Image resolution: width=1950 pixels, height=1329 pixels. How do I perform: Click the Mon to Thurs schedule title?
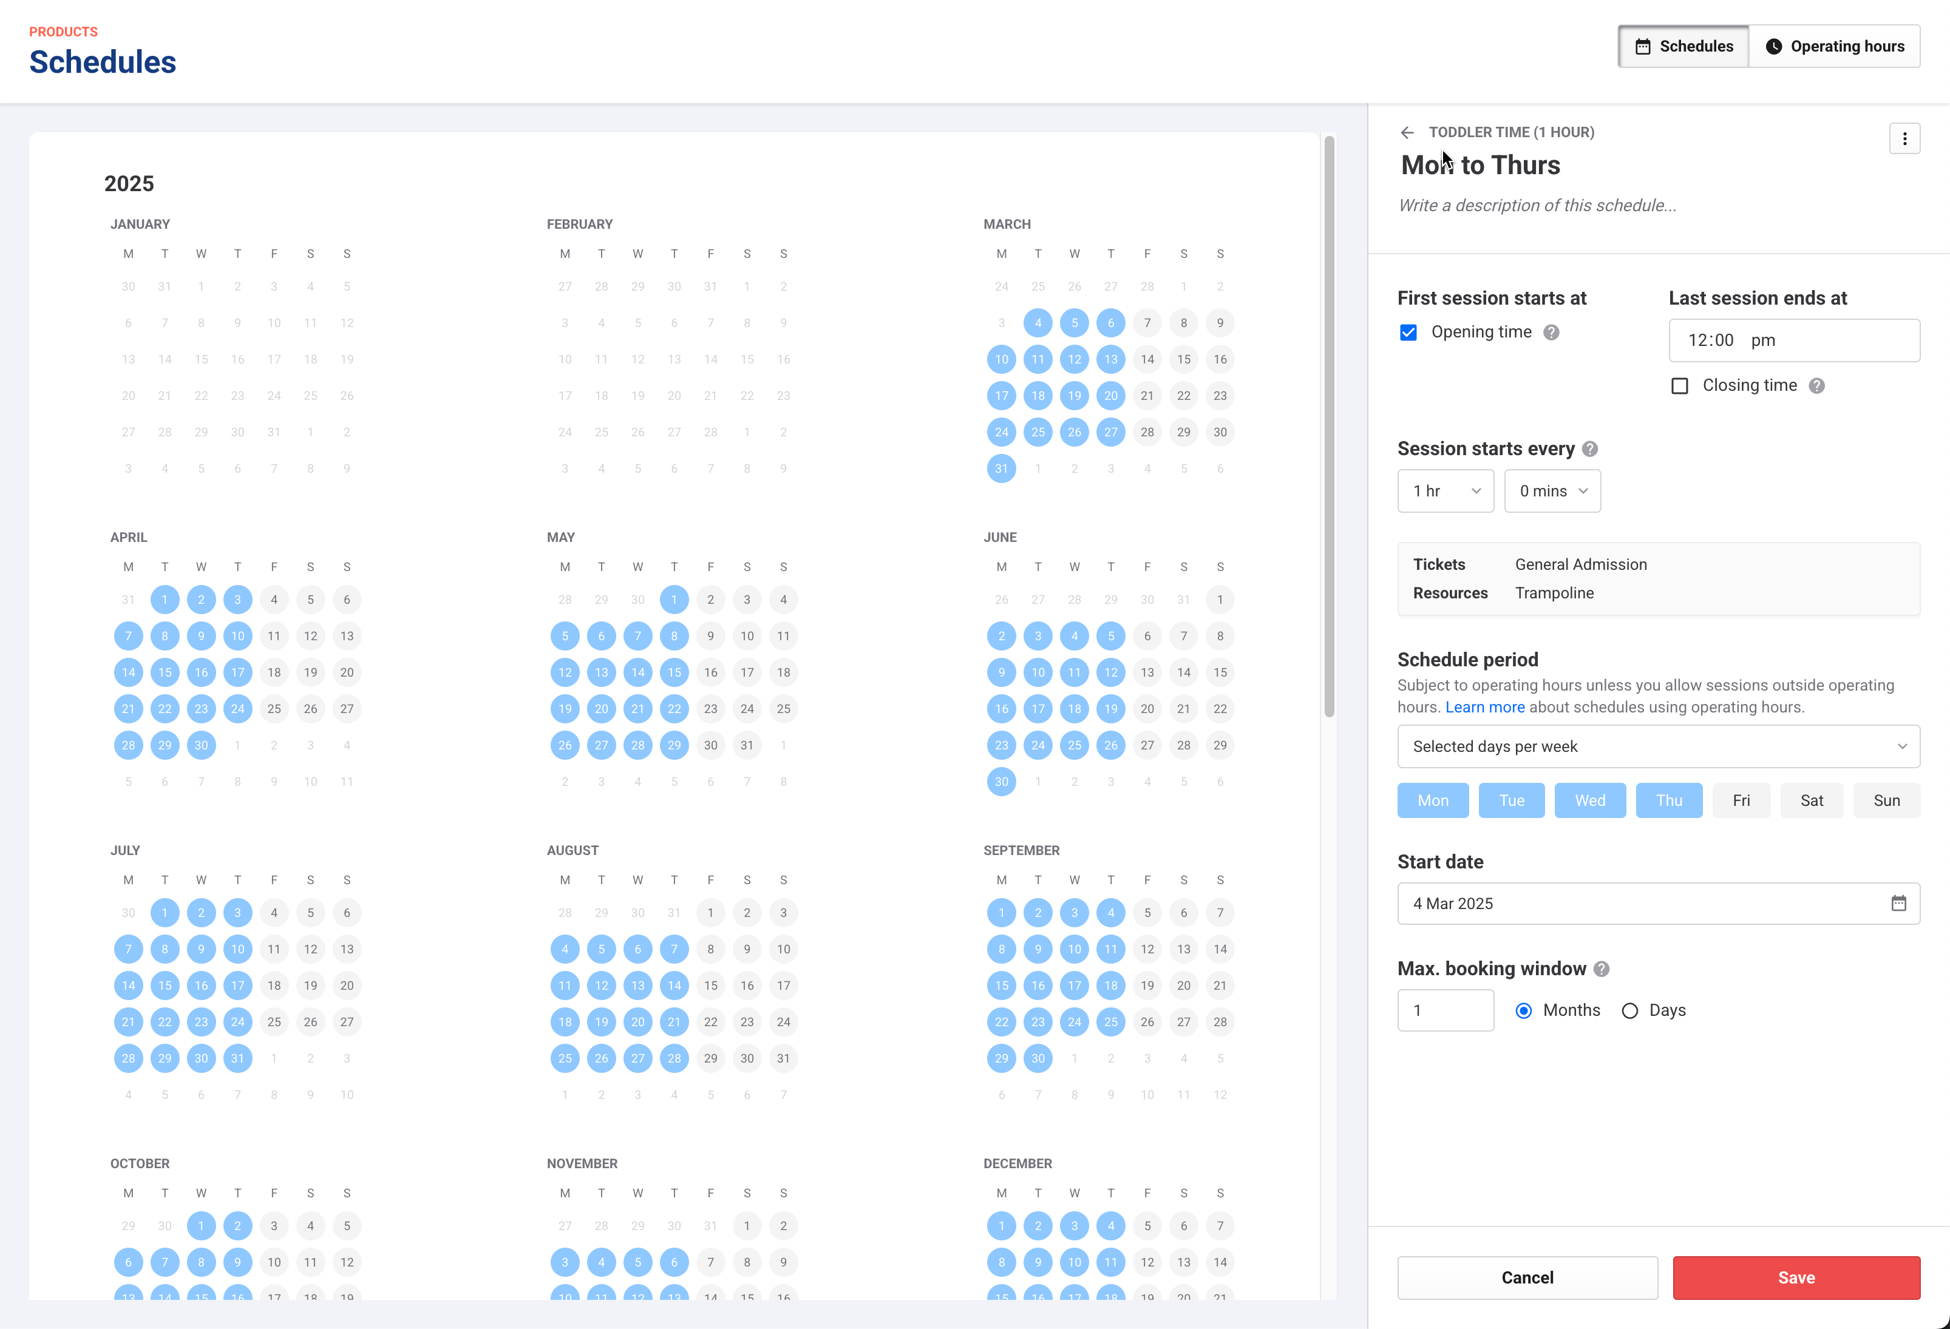pos(1480,165)
